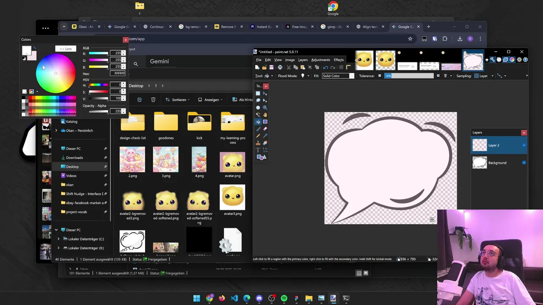Select the Recolor tool

coord(265,143)
